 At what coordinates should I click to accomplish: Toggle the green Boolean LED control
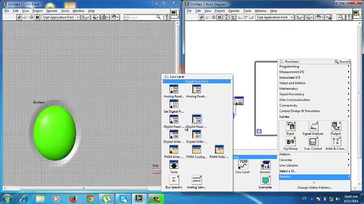55,133
